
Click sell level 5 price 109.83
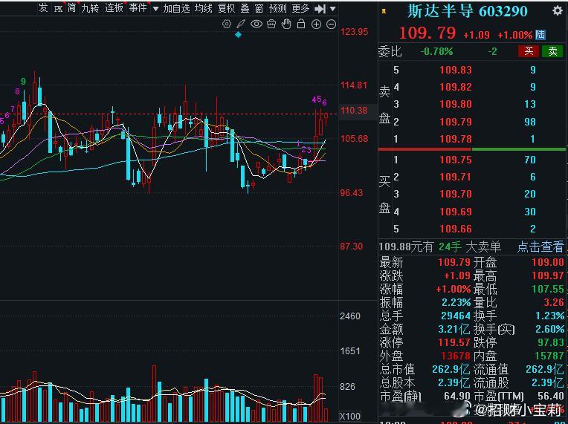coord(456,70)
